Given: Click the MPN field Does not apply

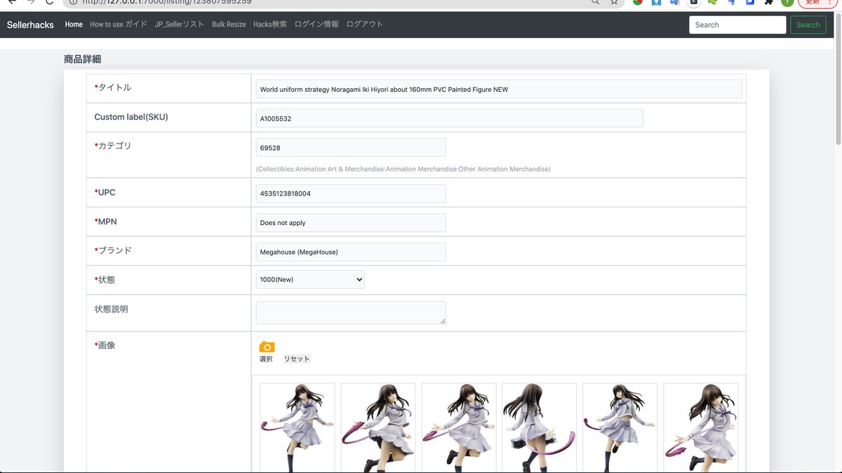Looking at the screenshot, I should (x=351, y=223).
